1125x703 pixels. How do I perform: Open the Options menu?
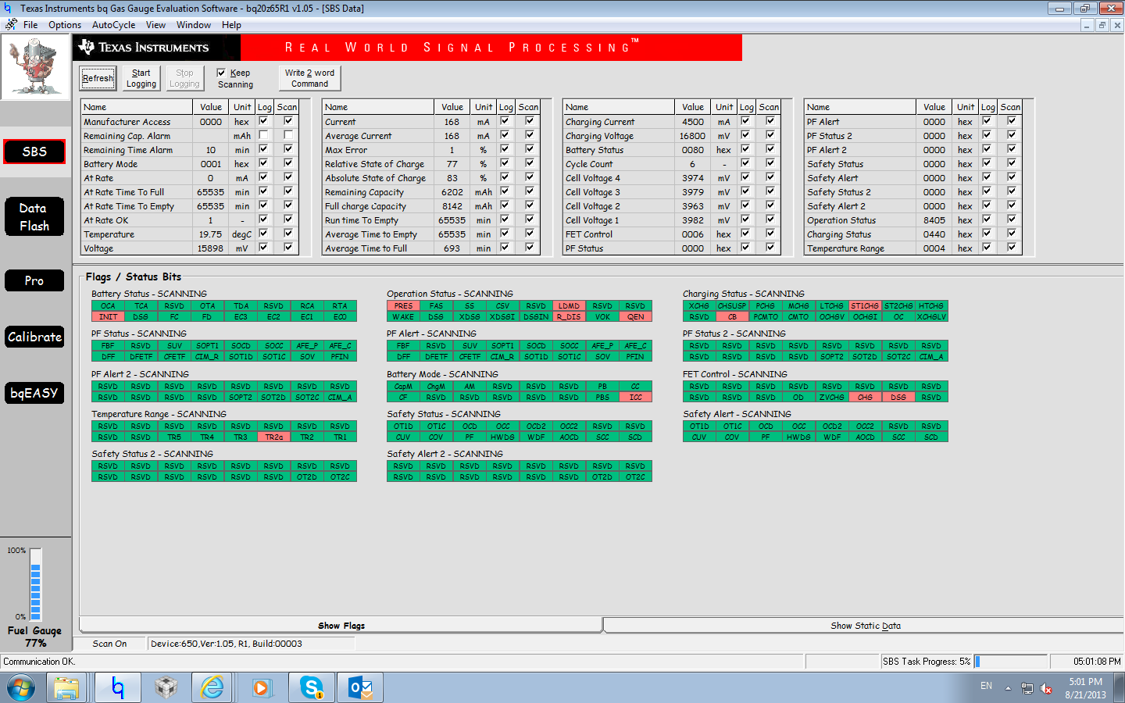[65, 25]
